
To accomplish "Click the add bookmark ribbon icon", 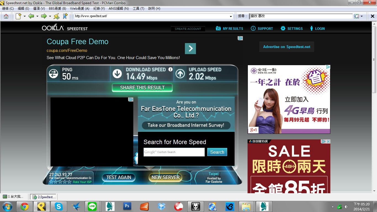I will 65,16.
